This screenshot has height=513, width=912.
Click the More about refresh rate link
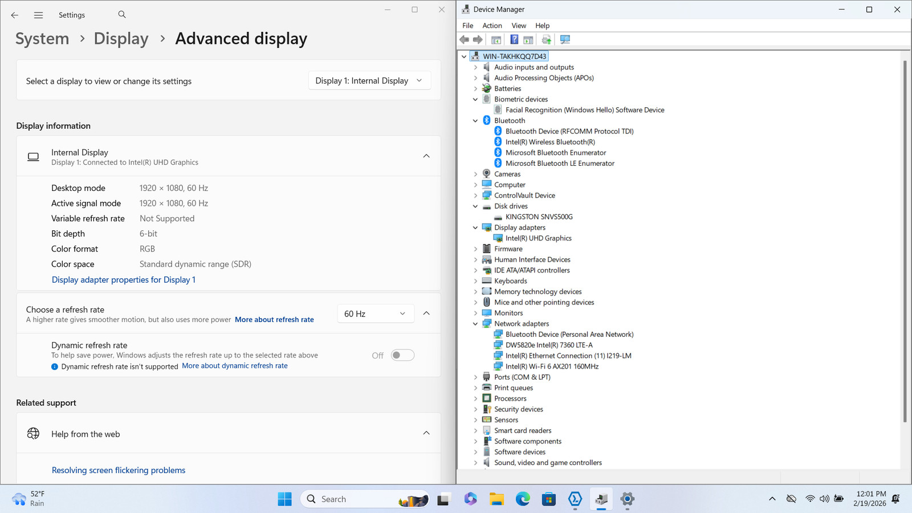coord(274,320)
